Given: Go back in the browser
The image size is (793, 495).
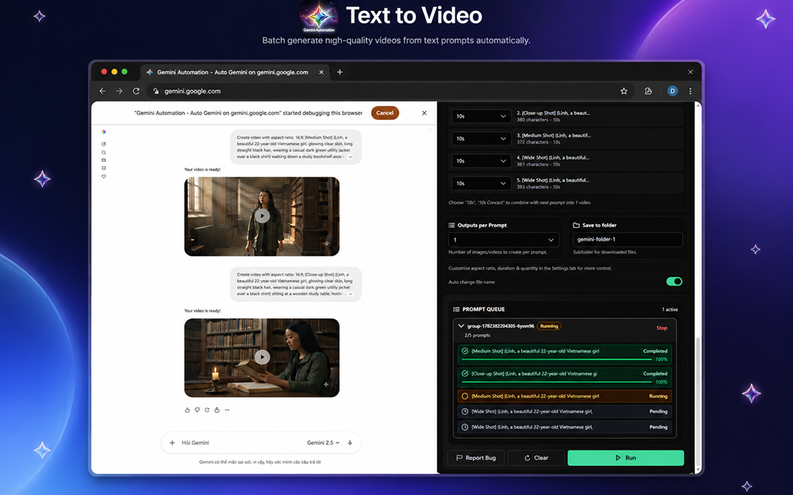Looking at the screenshot, I should (x=103, y=91).
